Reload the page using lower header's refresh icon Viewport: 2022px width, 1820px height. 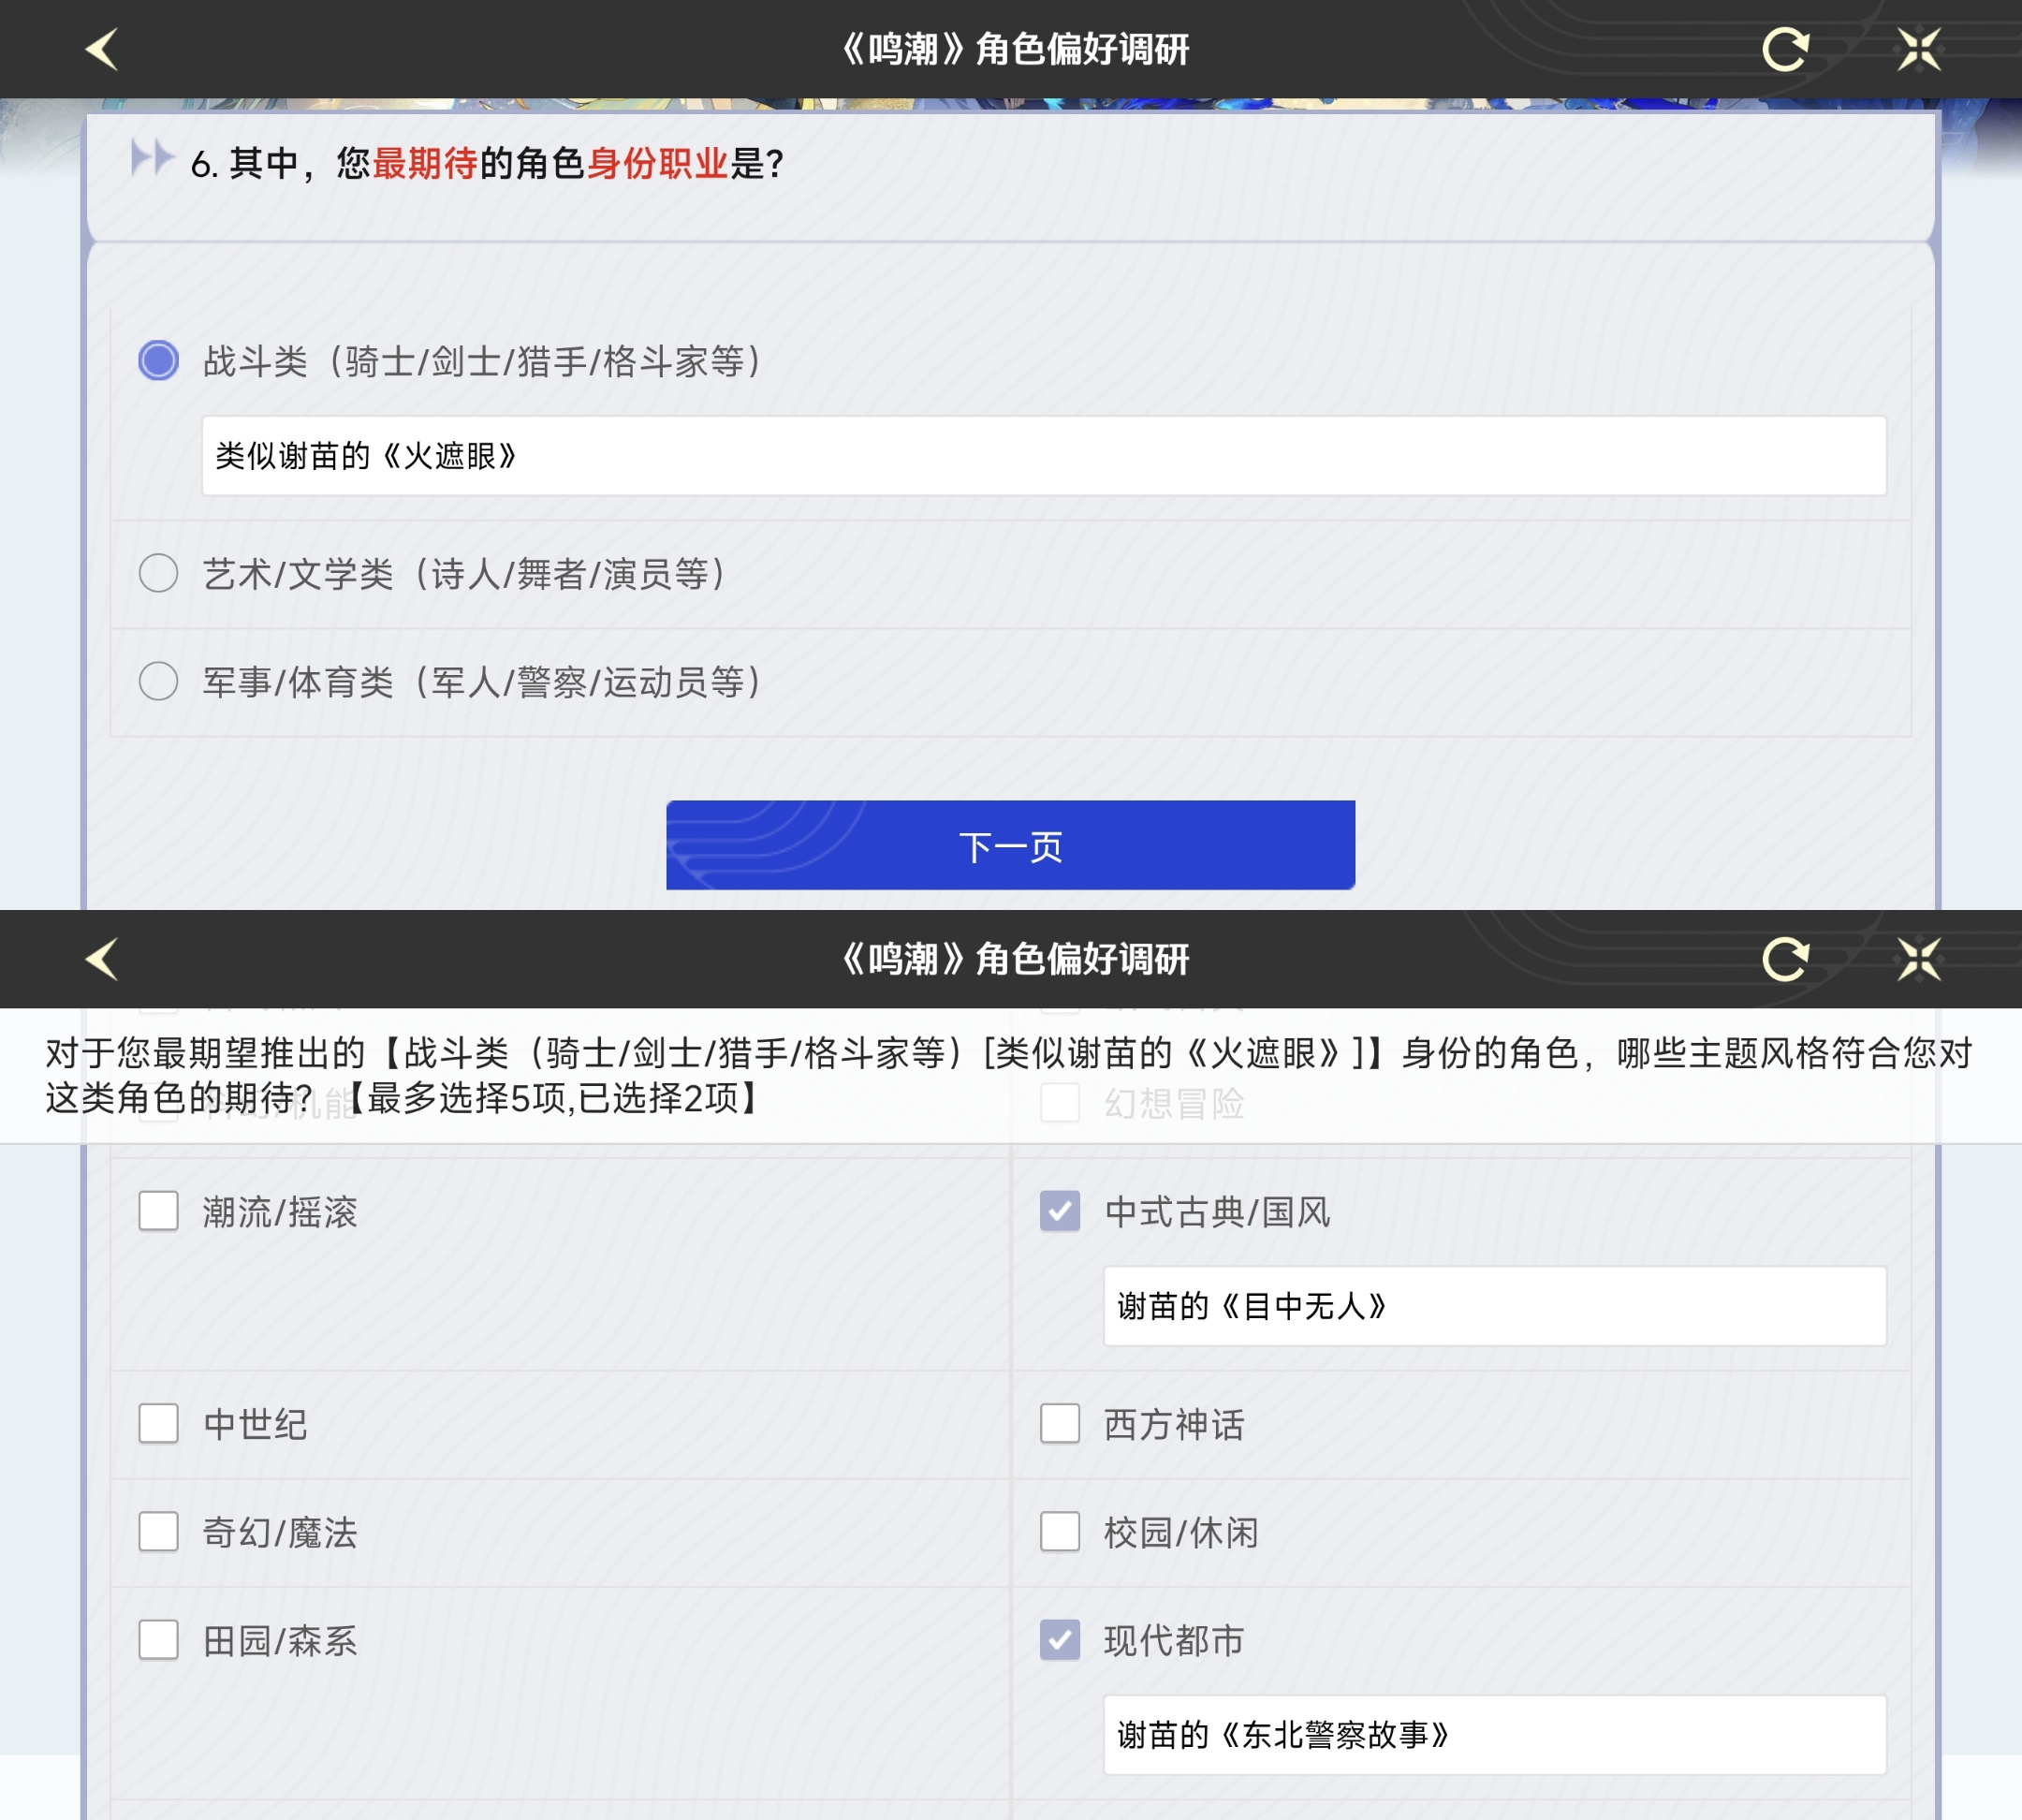(1785, 959)
